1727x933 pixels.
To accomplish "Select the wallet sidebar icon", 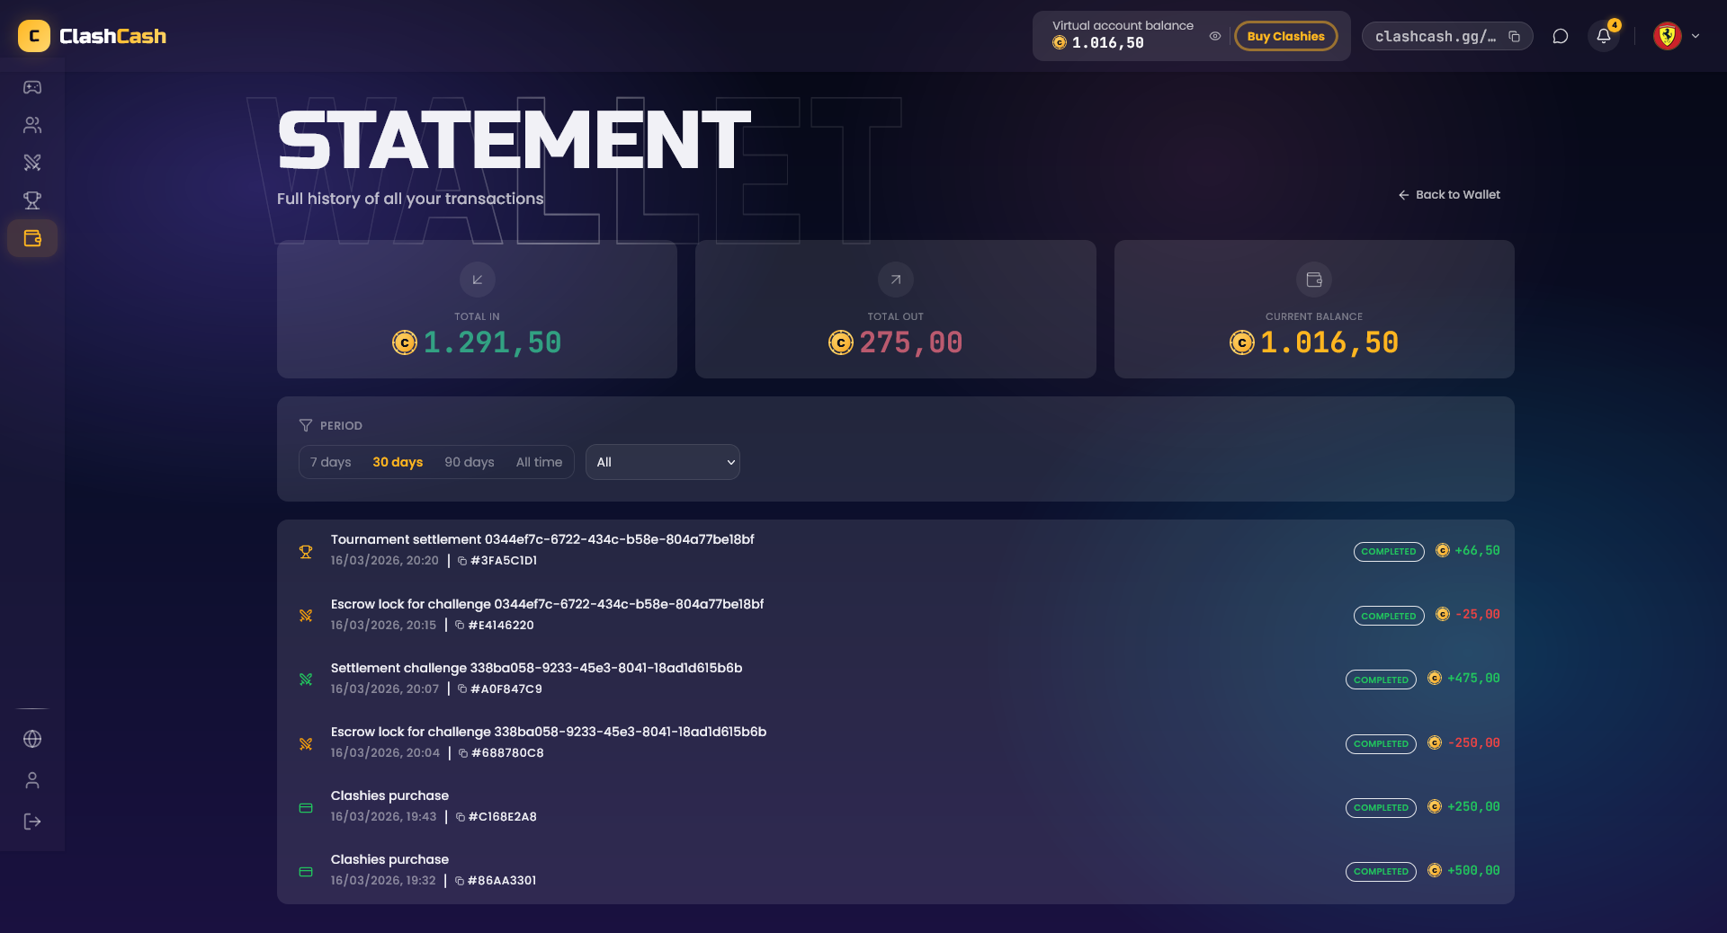I will (x=32, y=238).
